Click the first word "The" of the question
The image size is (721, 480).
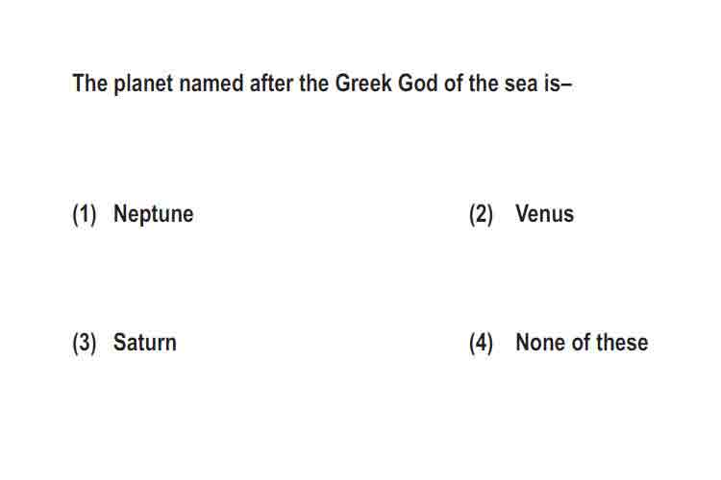click(90, 84)
